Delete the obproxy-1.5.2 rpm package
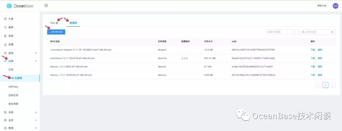The height and width of the screenshot is (131, 342). pyautogui.click(x=320, y=75)
